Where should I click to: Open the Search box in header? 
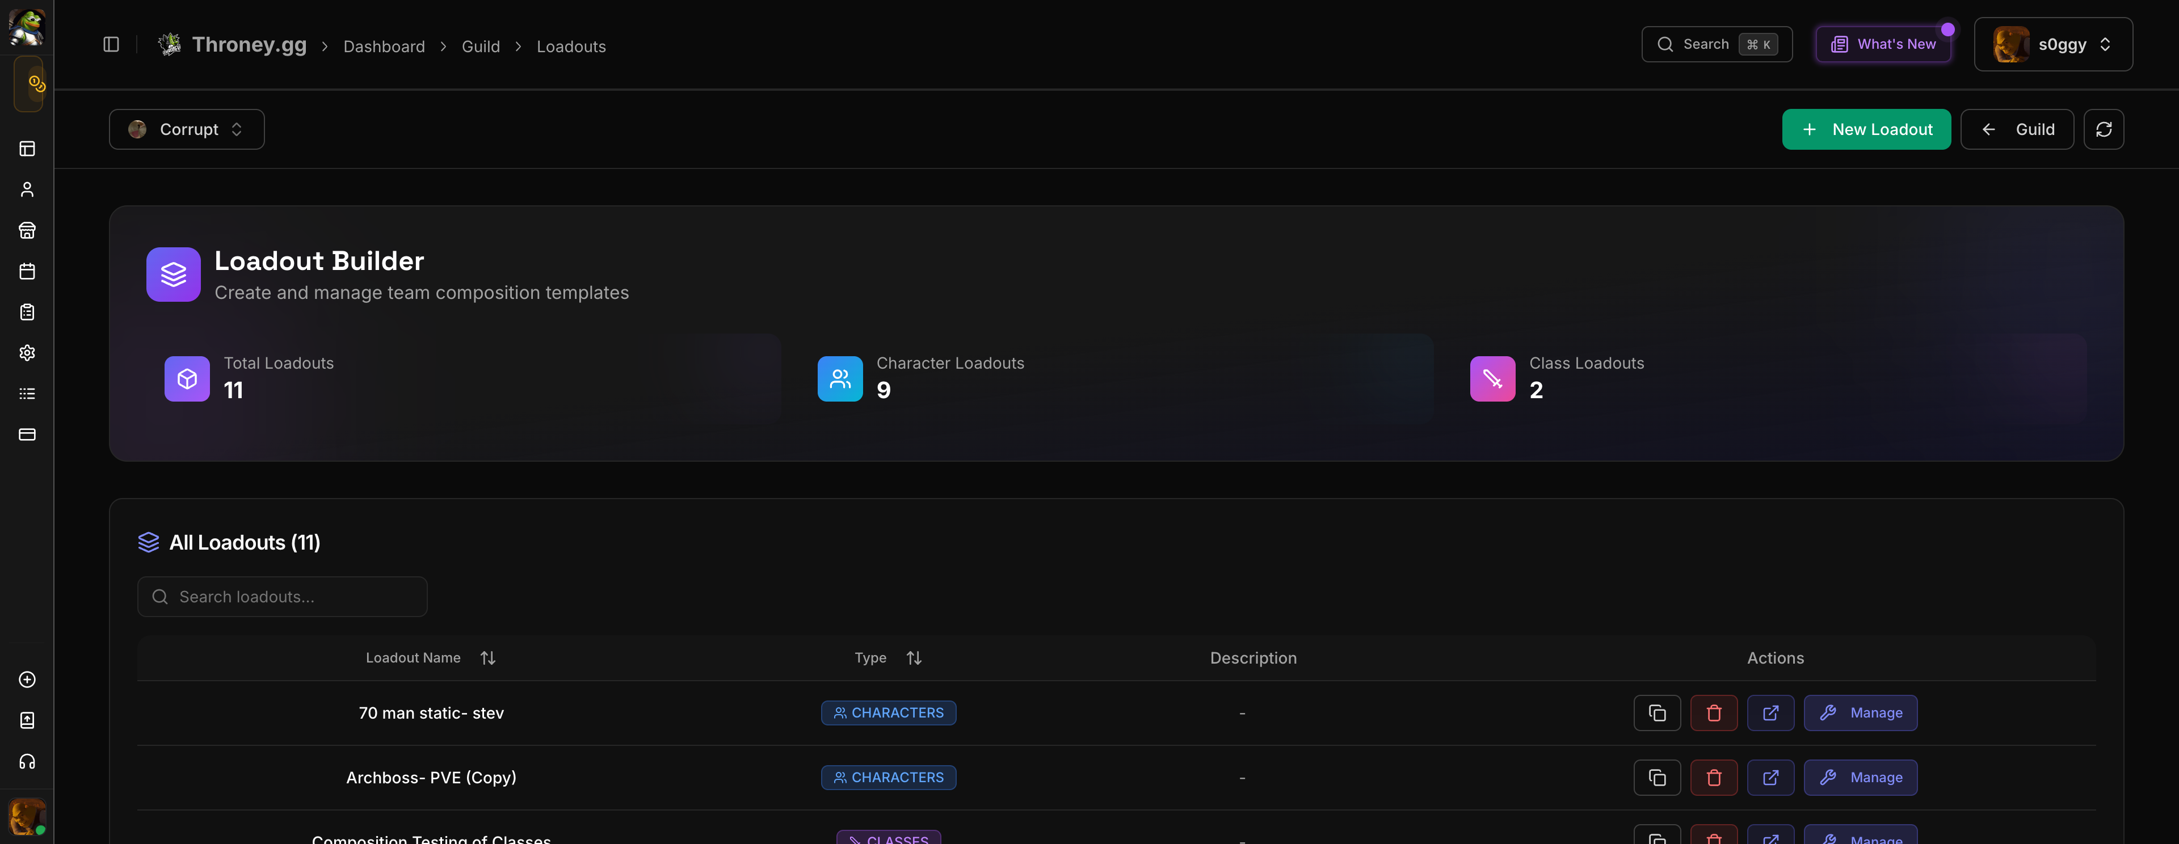point(1717,44)
